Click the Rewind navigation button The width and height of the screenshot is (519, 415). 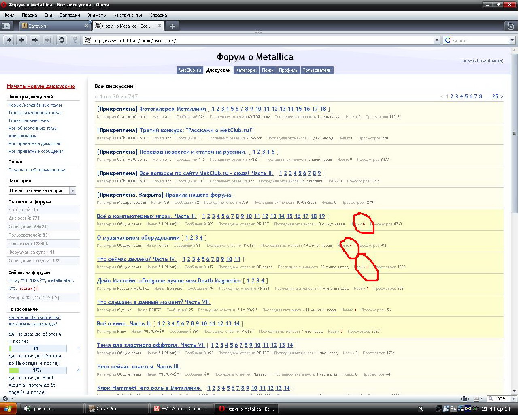9,40
